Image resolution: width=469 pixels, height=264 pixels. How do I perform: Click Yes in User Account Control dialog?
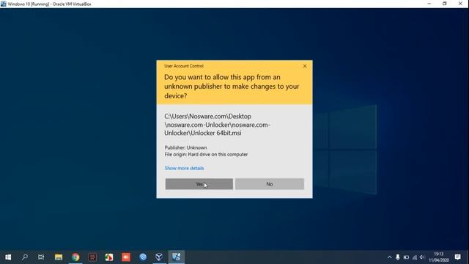pyautogui.click(x=199, y=184)
